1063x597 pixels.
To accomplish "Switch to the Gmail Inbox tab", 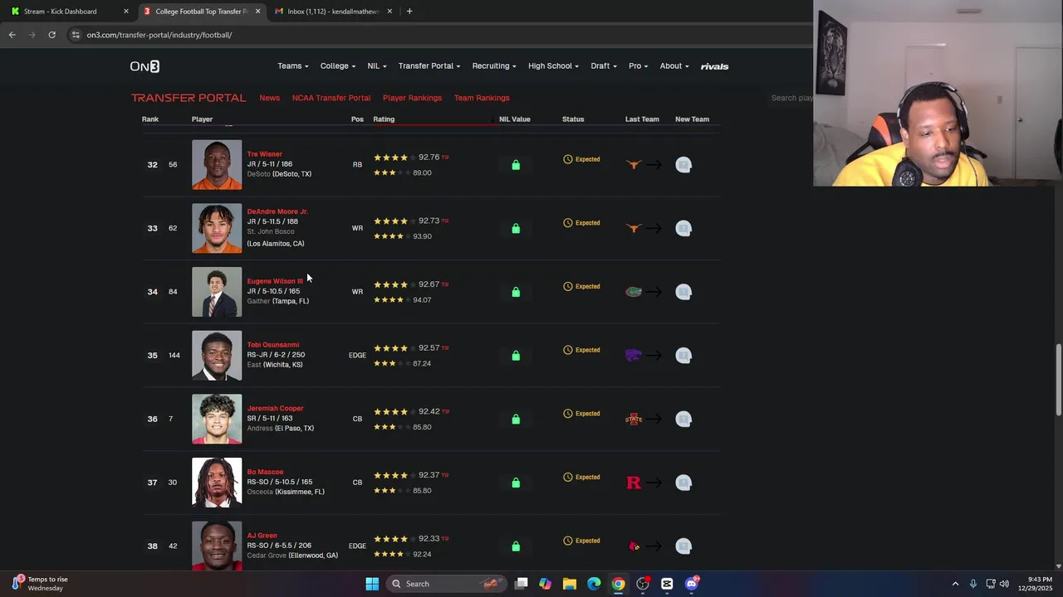I will [x=332, y=12].
